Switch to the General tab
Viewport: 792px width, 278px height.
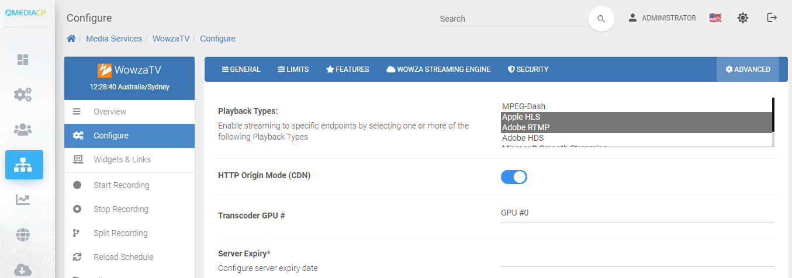click(x=241, y=69)
